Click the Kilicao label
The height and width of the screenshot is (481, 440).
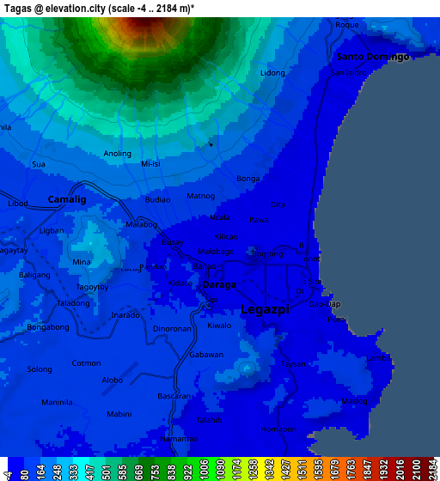pos(226,237)
